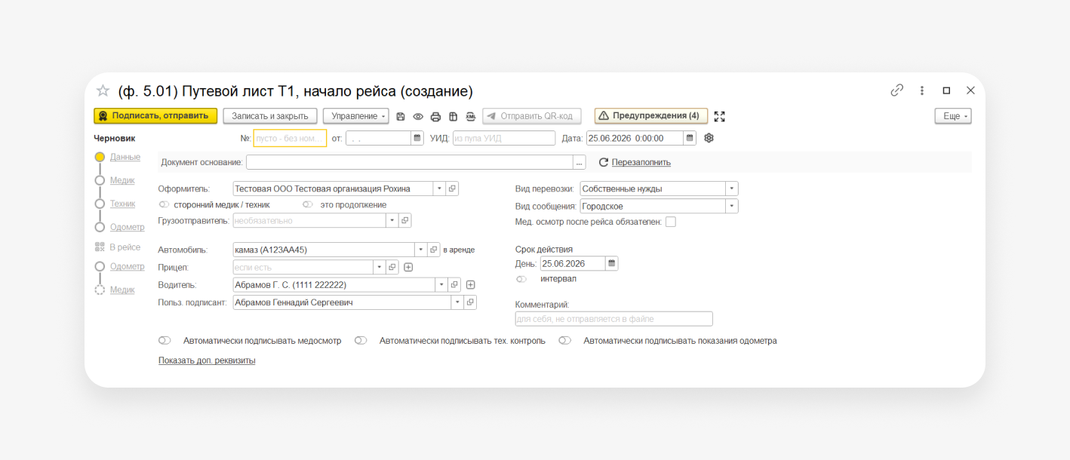Open the Оформитель record via open icon
This screenshot has width=1070, height=460.
click(x=453, y=189)
